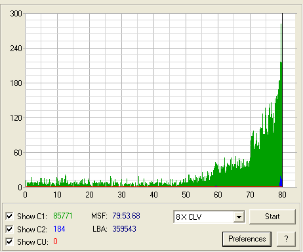
Task: Select the 8 X CLV combo box field
Action: [209, 217]
